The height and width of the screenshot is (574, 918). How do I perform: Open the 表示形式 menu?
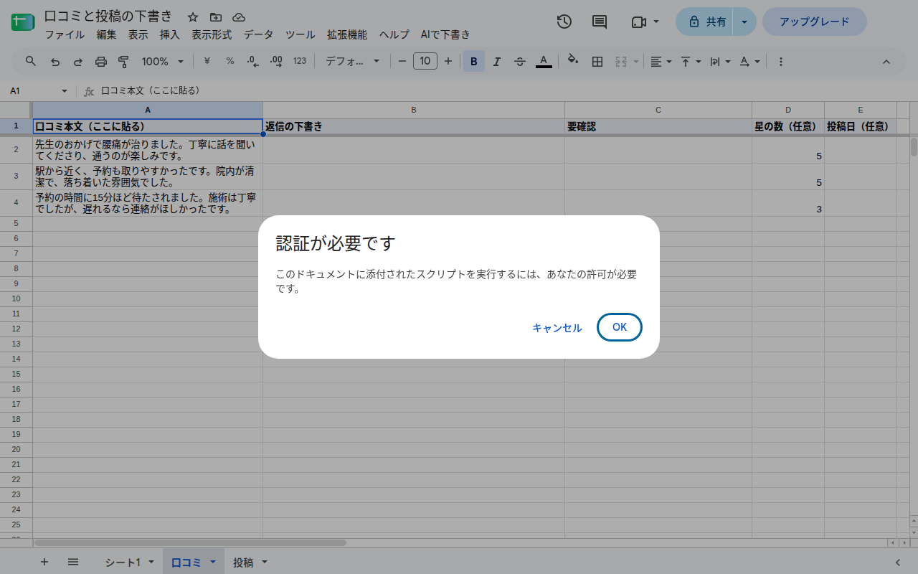(x=212, y=34)
